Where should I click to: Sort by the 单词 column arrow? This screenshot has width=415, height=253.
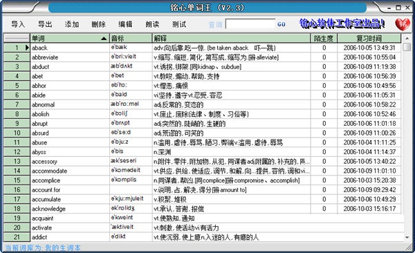pos(104,39)
